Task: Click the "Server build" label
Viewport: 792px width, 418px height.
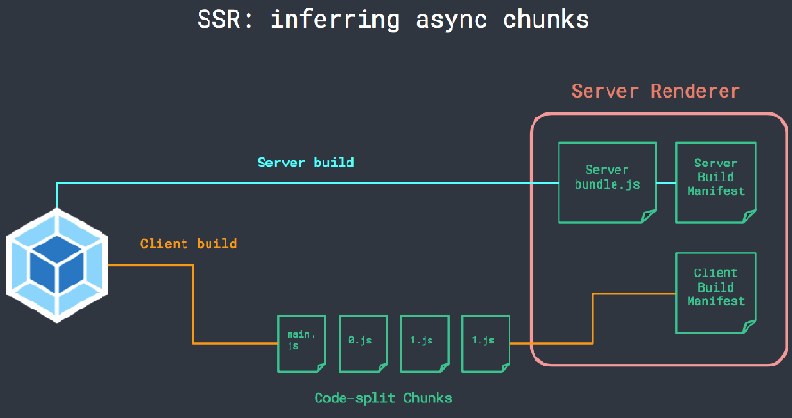Action: coord(306,163)
